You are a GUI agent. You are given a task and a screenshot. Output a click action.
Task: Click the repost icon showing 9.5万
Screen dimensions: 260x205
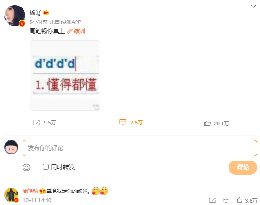coord(36,123)
